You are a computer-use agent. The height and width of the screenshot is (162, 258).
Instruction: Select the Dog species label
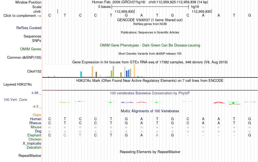click(38, 131)
